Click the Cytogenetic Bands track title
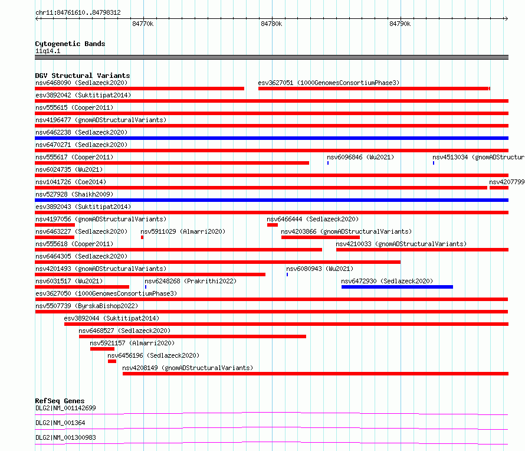The width and height of the screenshot is (525, 451). pyautogui.click(x=70, y=44)
